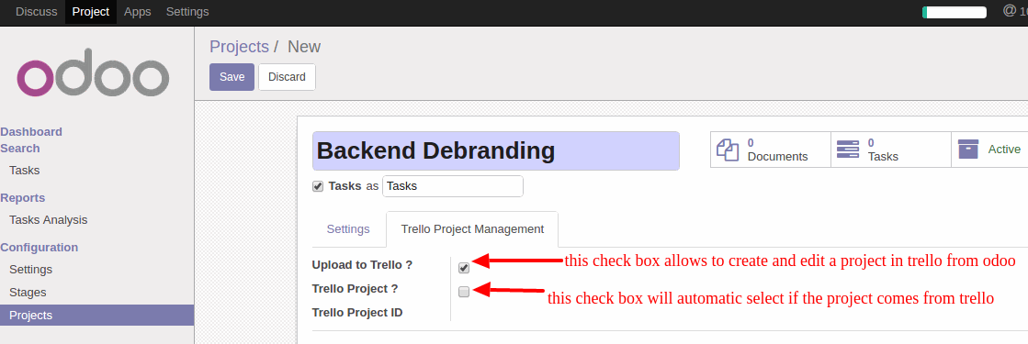Edit the Tasks label input field
1028x344 pixels.
(453, 186)
